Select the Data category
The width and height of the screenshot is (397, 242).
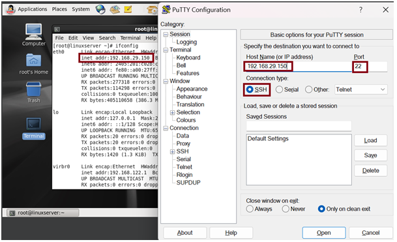pyautogui.click(x=183, y=136)
